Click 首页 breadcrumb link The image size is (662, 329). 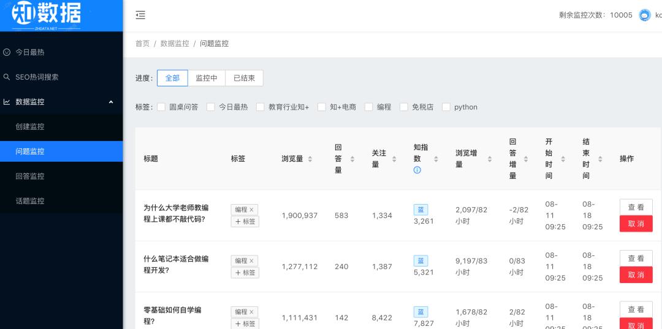point(142,43)
